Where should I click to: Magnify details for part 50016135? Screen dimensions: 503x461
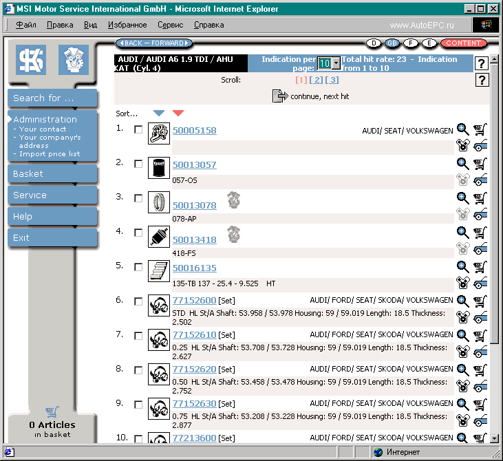pyautogui.click(x=462, y=267)
